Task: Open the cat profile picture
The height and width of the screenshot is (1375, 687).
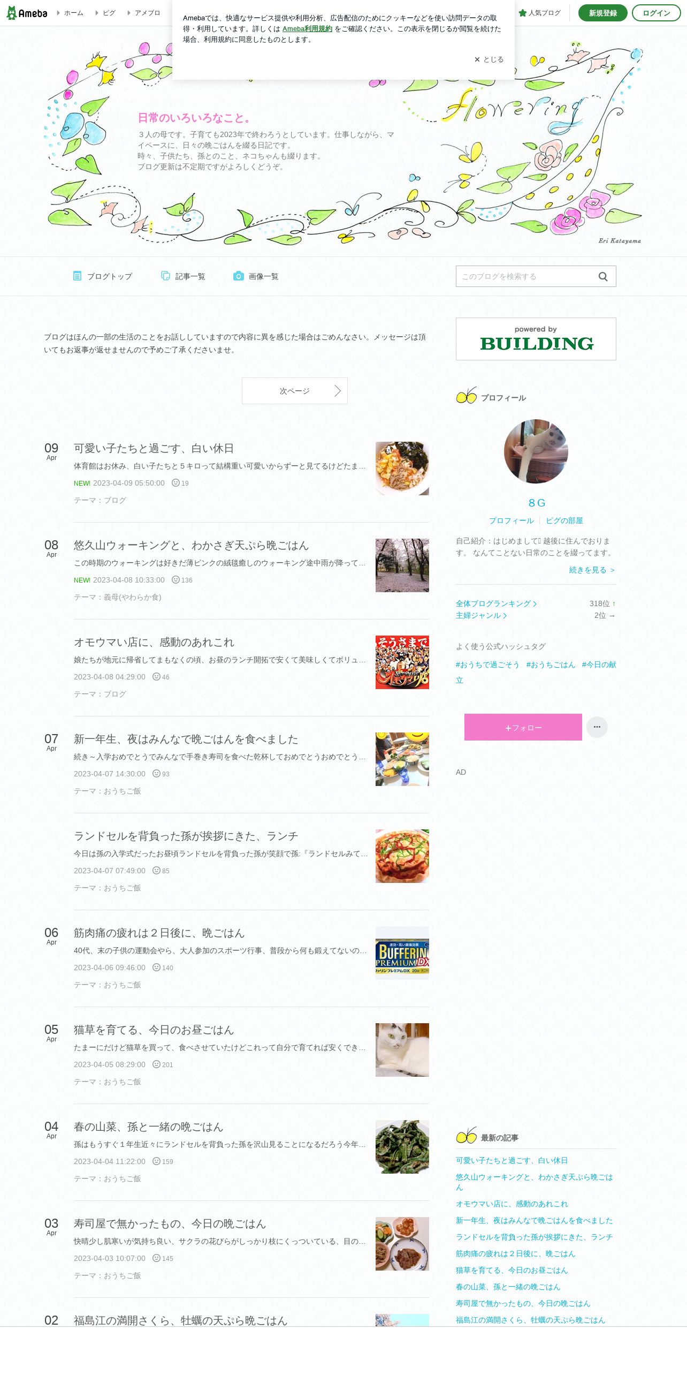Action: pyautogui.click(x=536, y=451)
